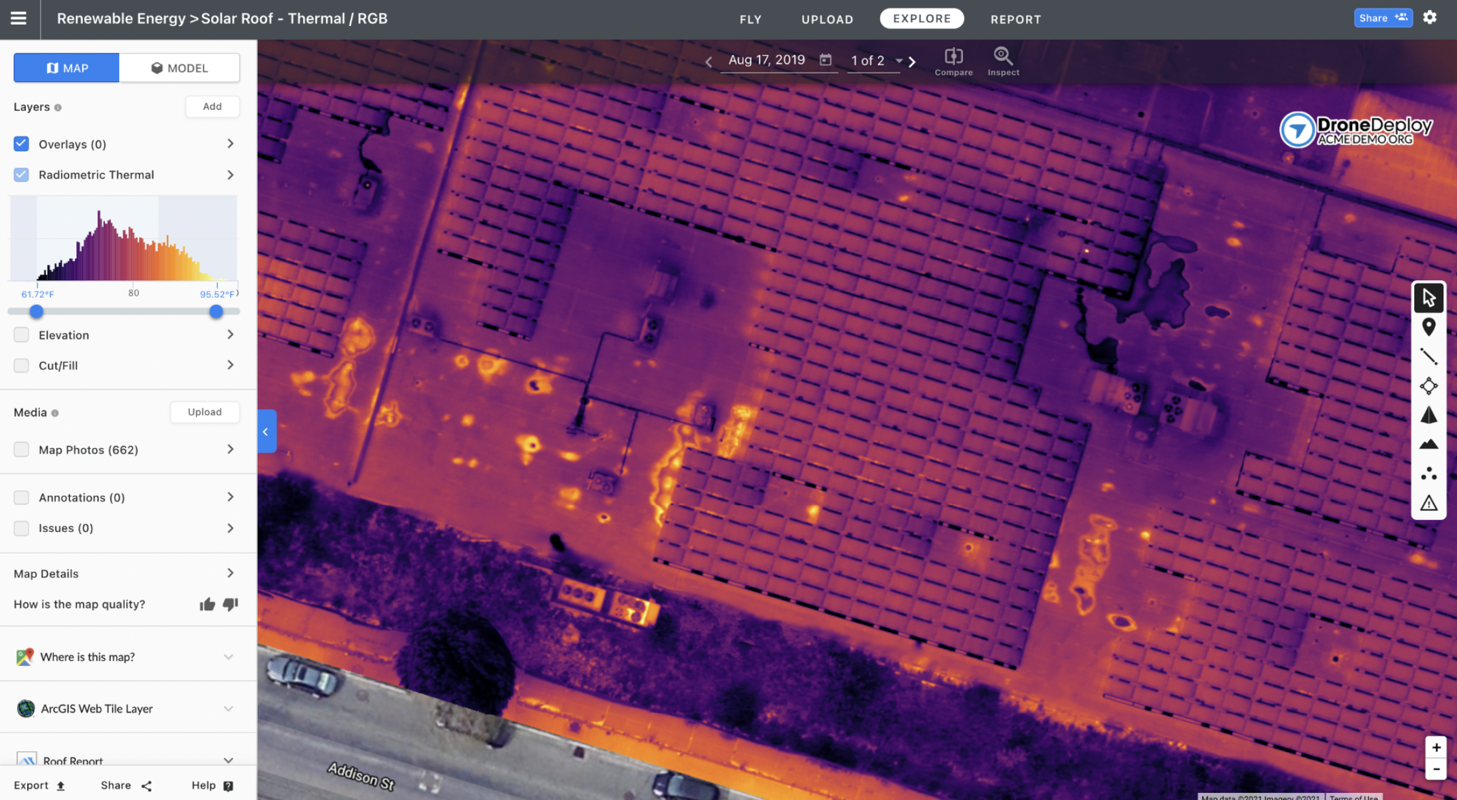Select the location marker tool
This screenshot has width=1457, height=800.
(x=1429, y=327)
